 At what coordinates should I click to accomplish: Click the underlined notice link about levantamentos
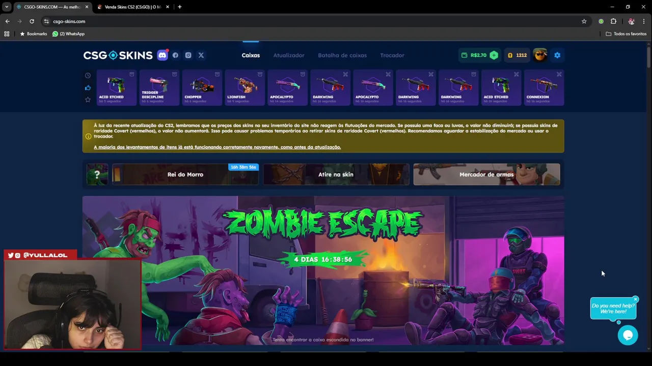(x=217, y=147)
